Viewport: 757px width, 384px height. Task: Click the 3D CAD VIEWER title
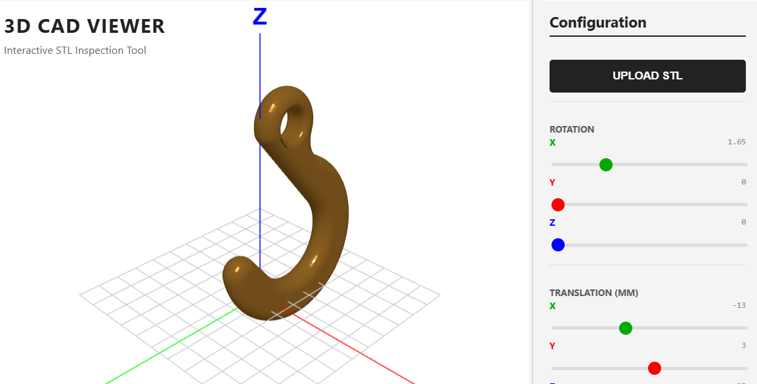coord(84,26)
